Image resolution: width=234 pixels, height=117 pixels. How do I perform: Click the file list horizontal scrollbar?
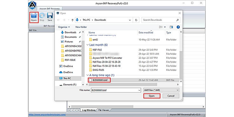click(x=123, y=85)
